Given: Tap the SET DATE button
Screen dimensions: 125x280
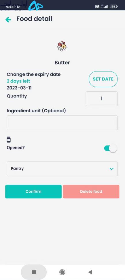Looking at the screenshot, I should (x=103, y=79).
